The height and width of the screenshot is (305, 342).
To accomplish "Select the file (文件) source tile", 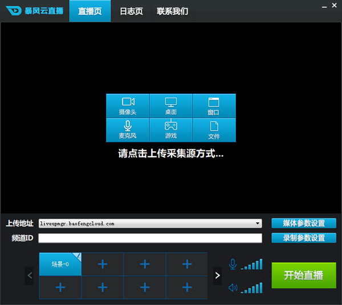I will click(214, 130).
